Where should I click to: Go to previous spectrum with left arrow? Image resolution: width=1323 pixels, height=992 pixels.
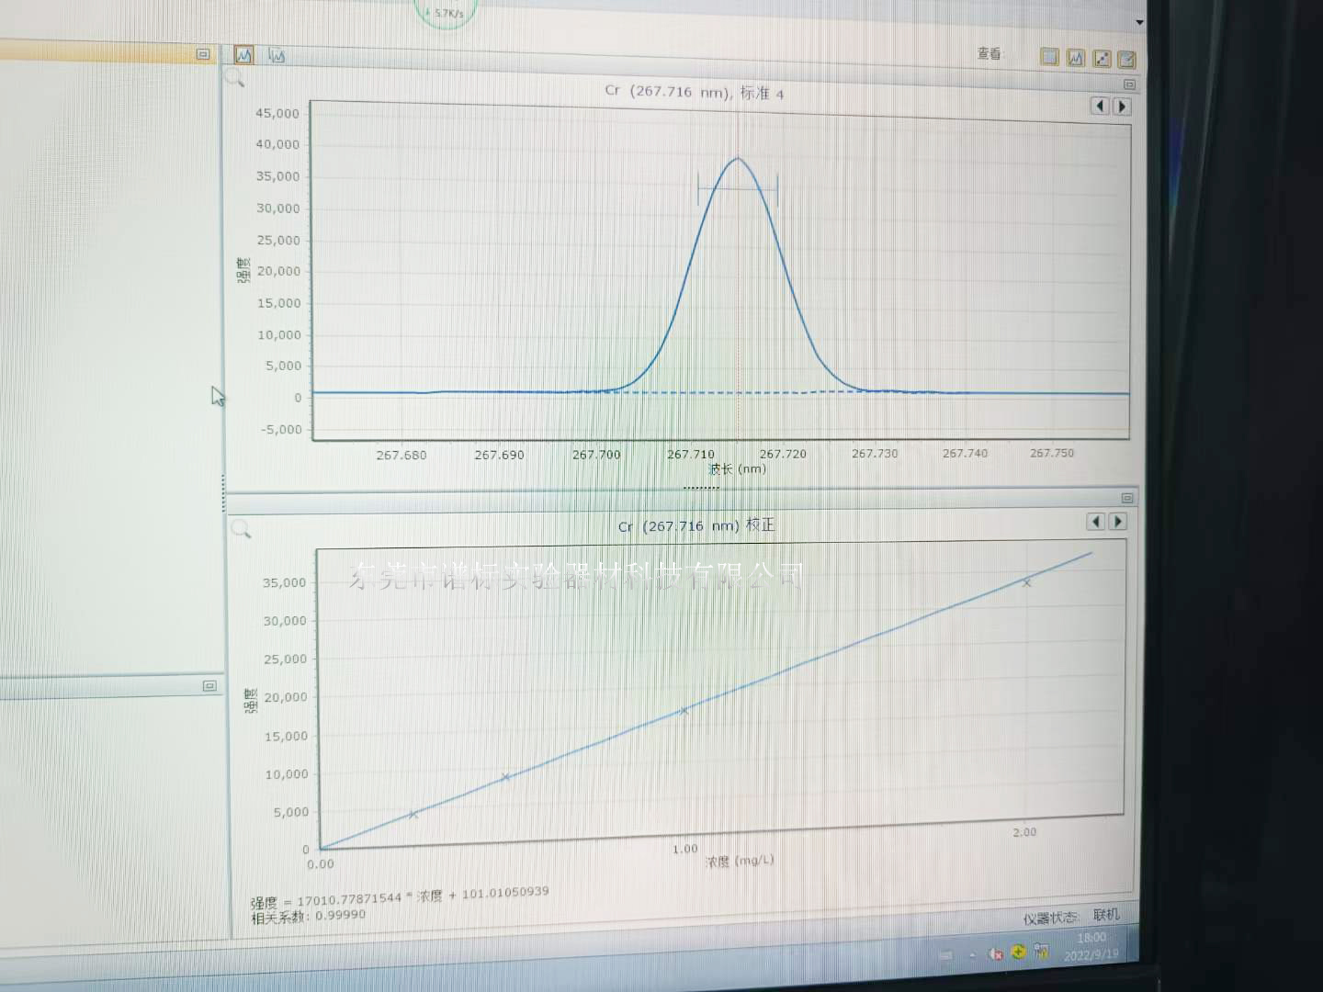(1099, 106)
